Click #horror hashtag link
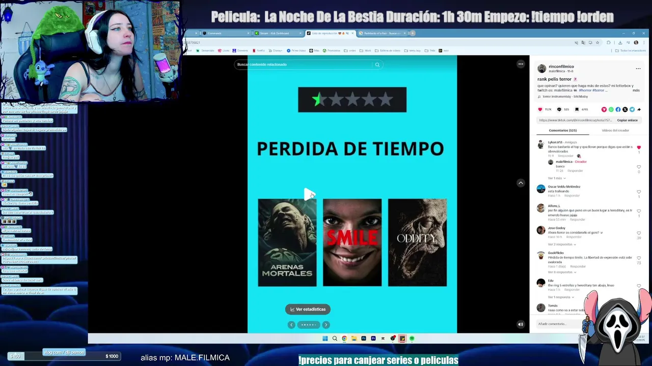 click(585, 90)
